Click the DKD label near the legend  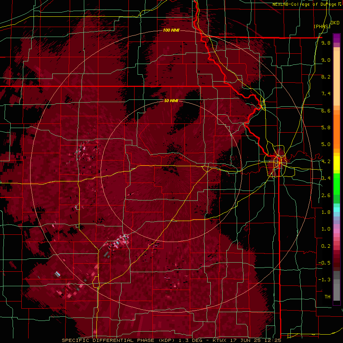pos(335,22)
